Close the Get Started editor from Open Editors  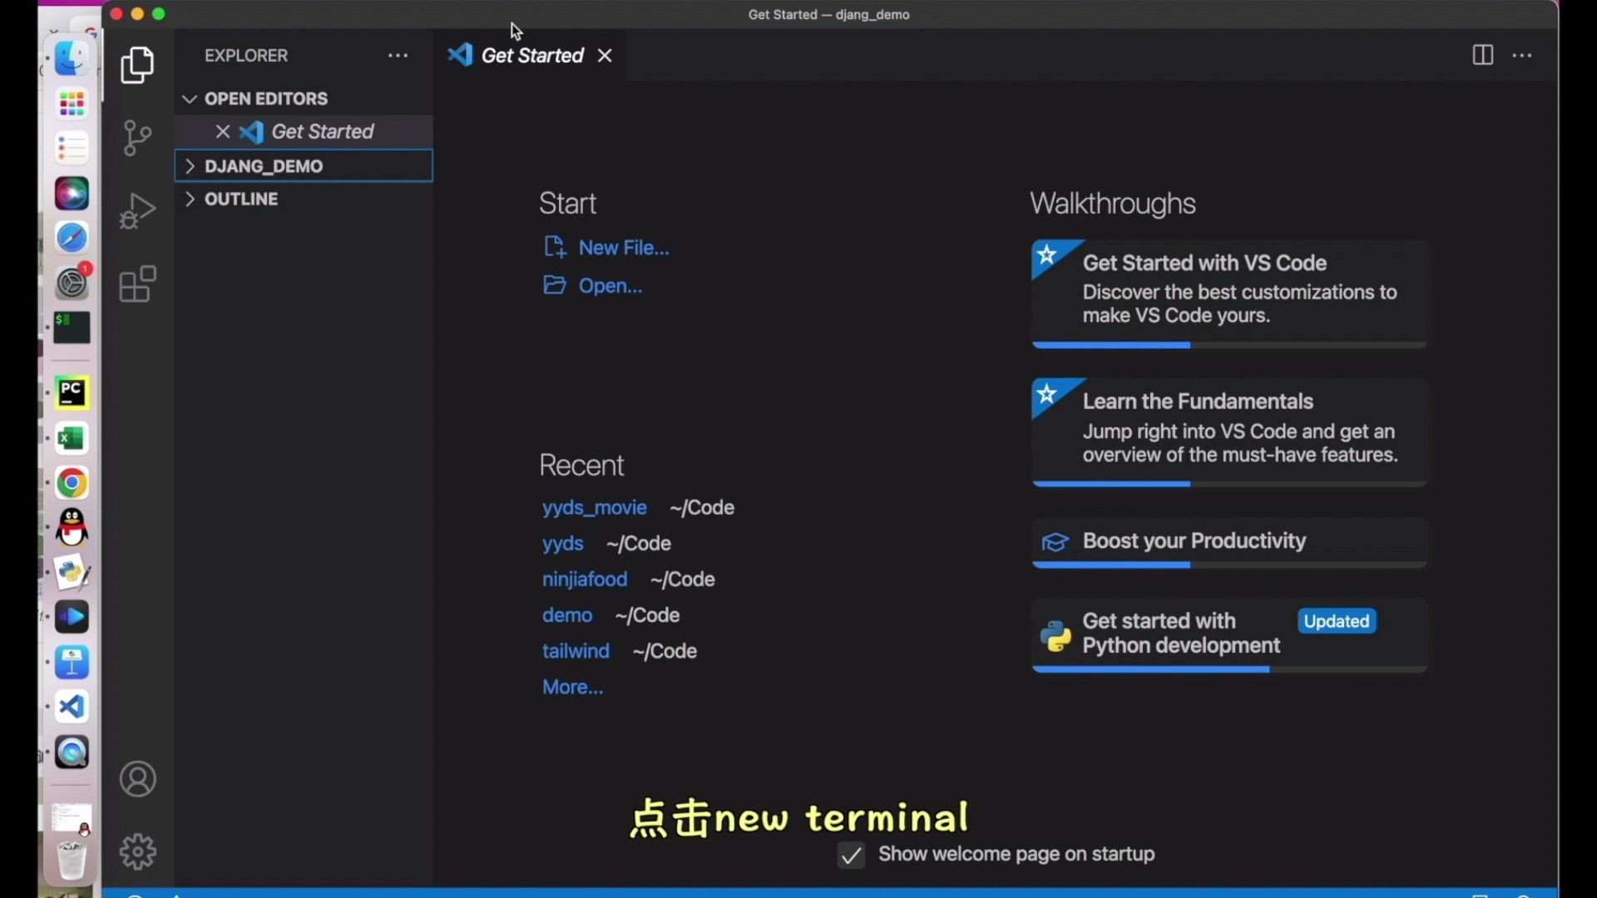pos(221,131)
